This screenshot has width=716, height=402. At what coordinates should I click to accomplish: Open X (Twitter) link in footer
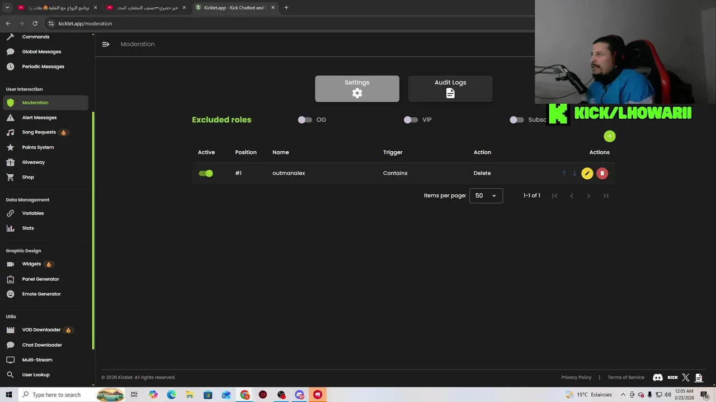[x=686, y=377]
